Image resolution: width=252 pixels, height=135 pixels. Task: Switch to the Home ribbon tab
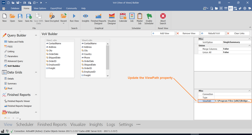(x=26, y=9)
